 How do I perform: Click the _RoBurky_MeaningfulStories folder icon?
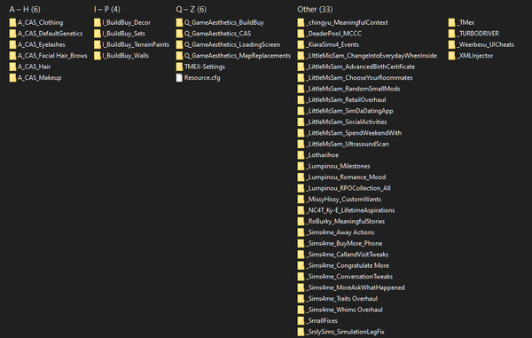click(x=301, y=221)
